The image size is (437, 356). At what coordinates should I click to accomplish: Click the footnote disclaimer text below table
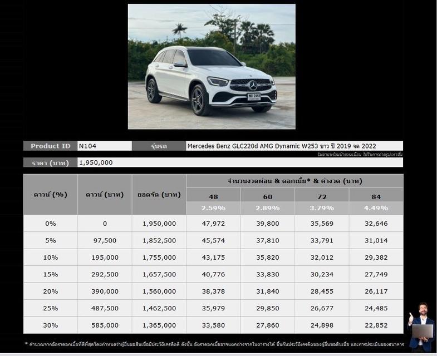click(214, 344)
